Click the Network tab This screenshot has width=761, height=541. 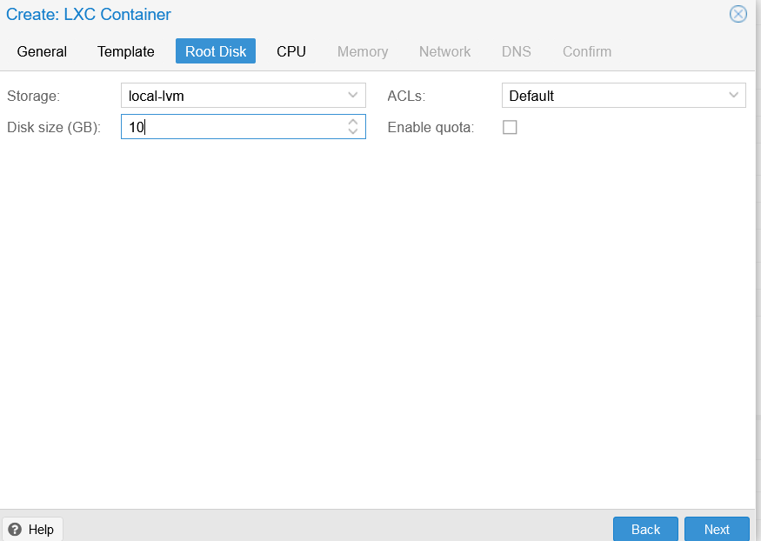(444, 51)
